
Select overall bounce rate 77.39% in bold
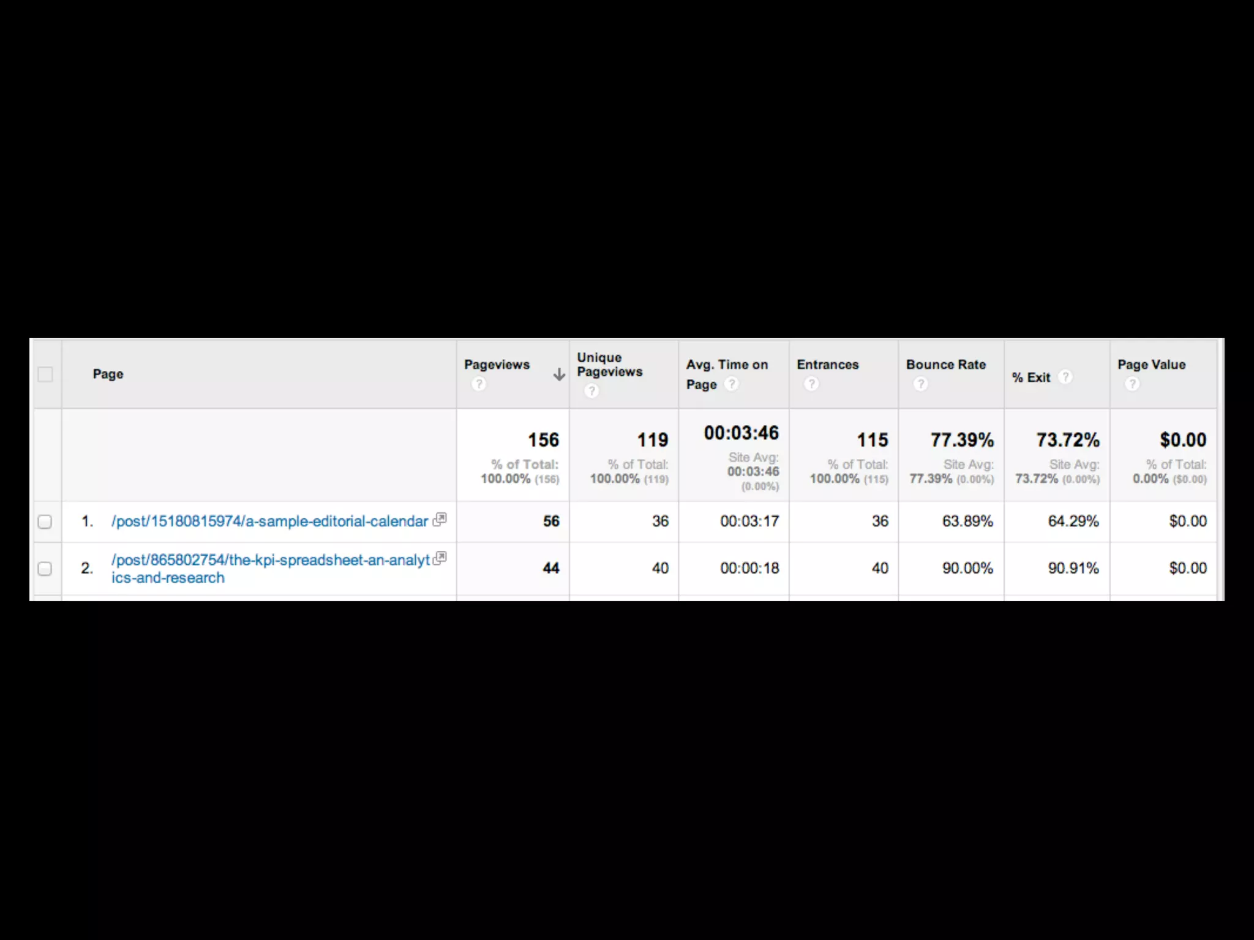click(962, 440)
